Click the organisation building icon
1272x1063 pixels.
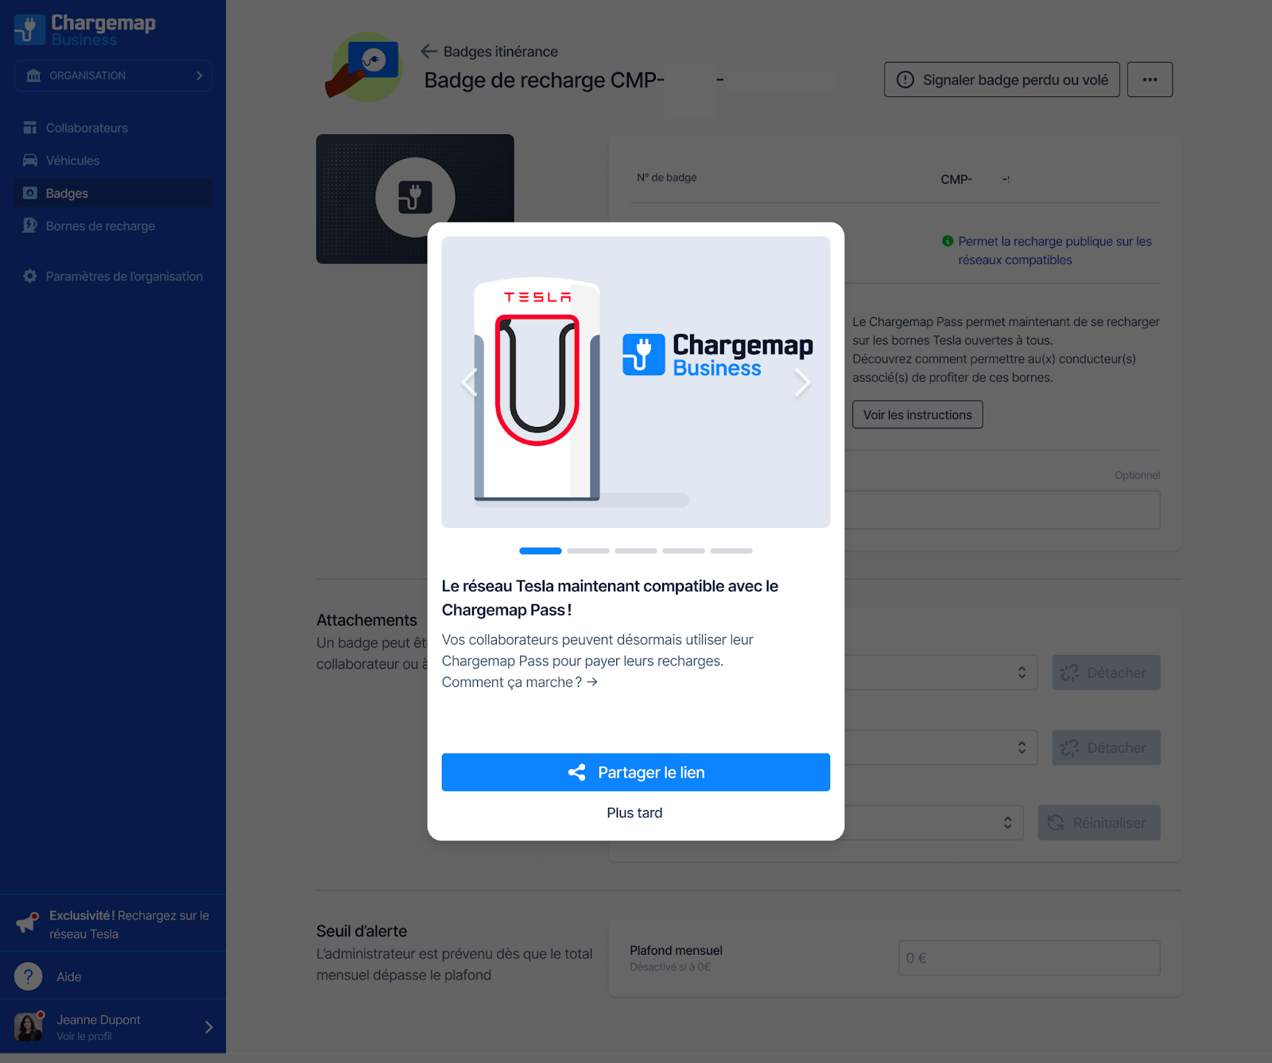[33, 76]
